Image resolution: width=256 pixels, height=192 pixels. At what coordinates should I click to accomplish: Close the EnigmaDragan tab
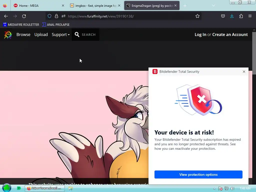pos(175,5)
